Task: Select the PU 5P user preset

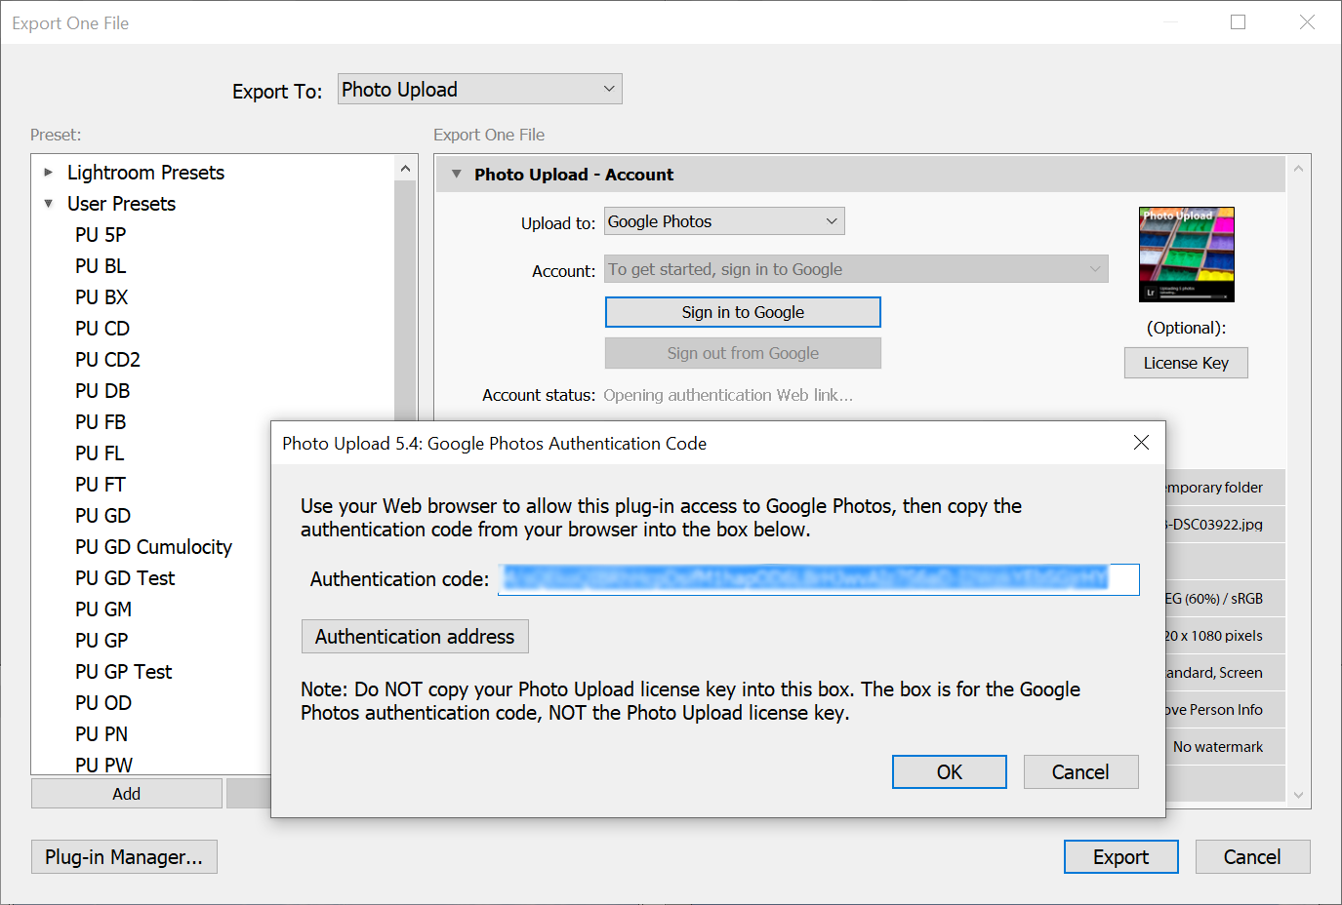Action: click(101, 235)
